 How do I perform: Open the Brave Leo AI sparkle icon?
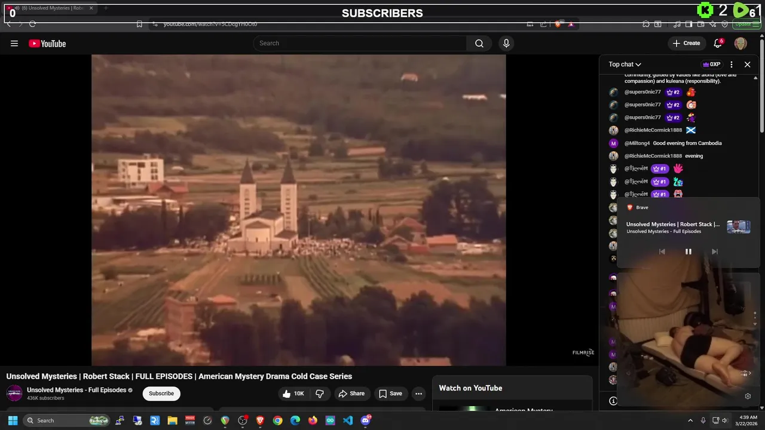[x=713, y=24]
